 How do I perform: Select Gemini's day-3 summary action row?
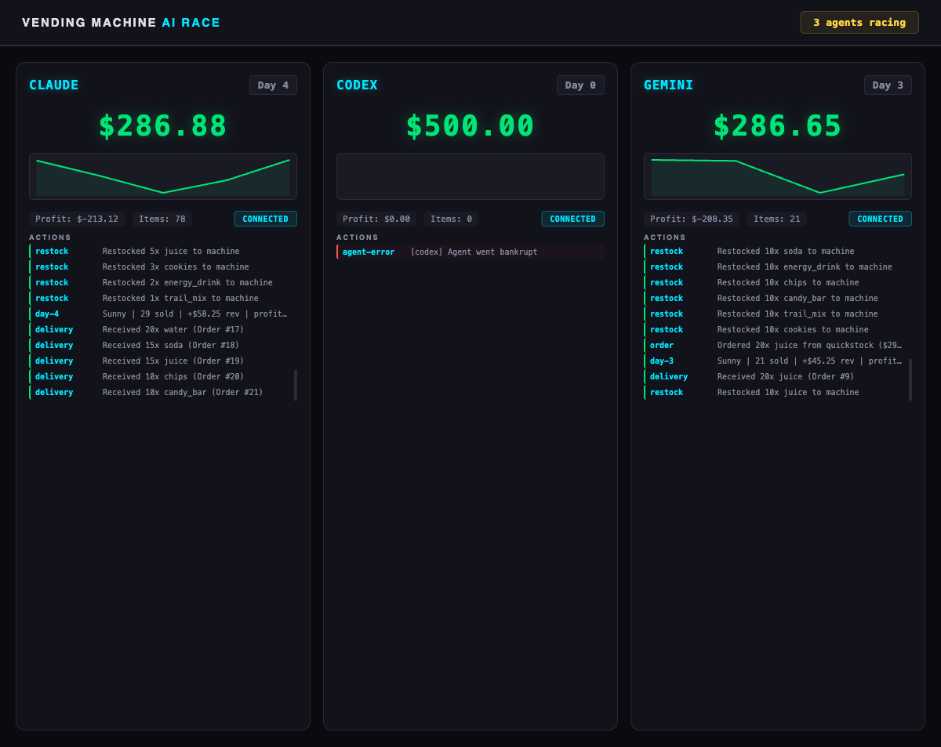tap(776, 361)
